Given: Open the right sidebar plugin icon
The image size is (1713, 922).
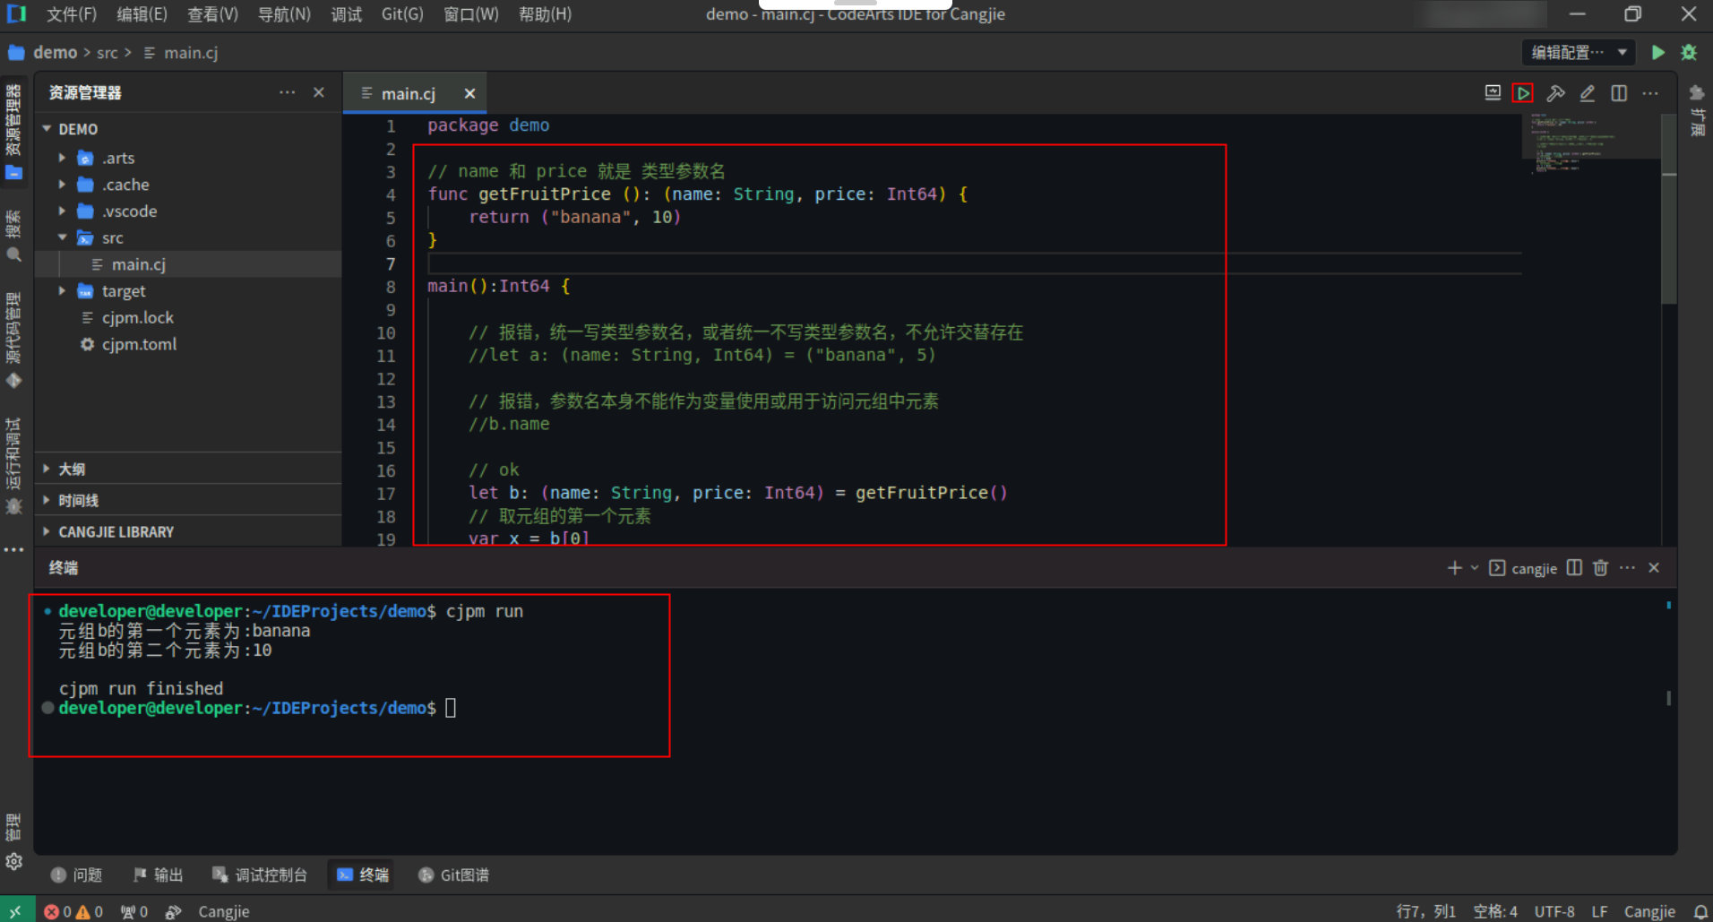Looking at the screenshot, I should (x=1697, y=93).
